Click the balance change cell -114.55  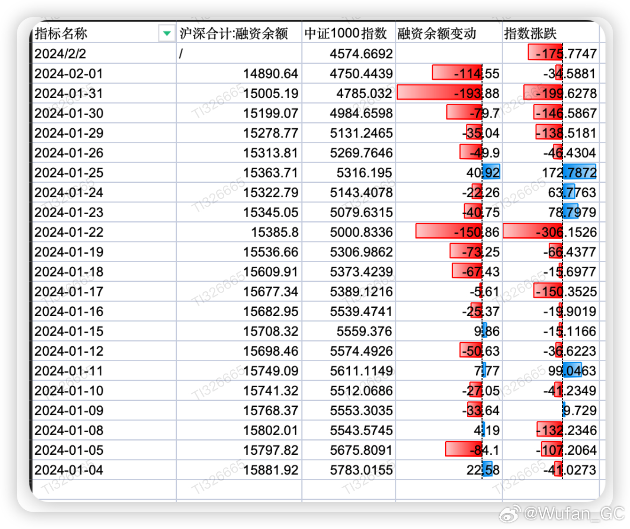coord(449,73)
